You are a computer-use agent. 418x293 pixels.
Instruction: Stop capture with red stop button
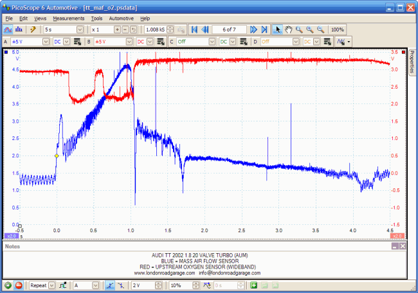19,285
